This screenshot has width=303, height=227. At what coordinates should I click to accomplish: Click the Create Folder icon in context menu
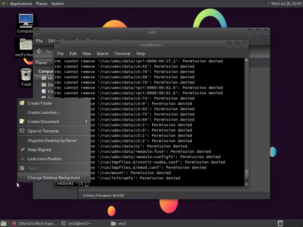22,103
